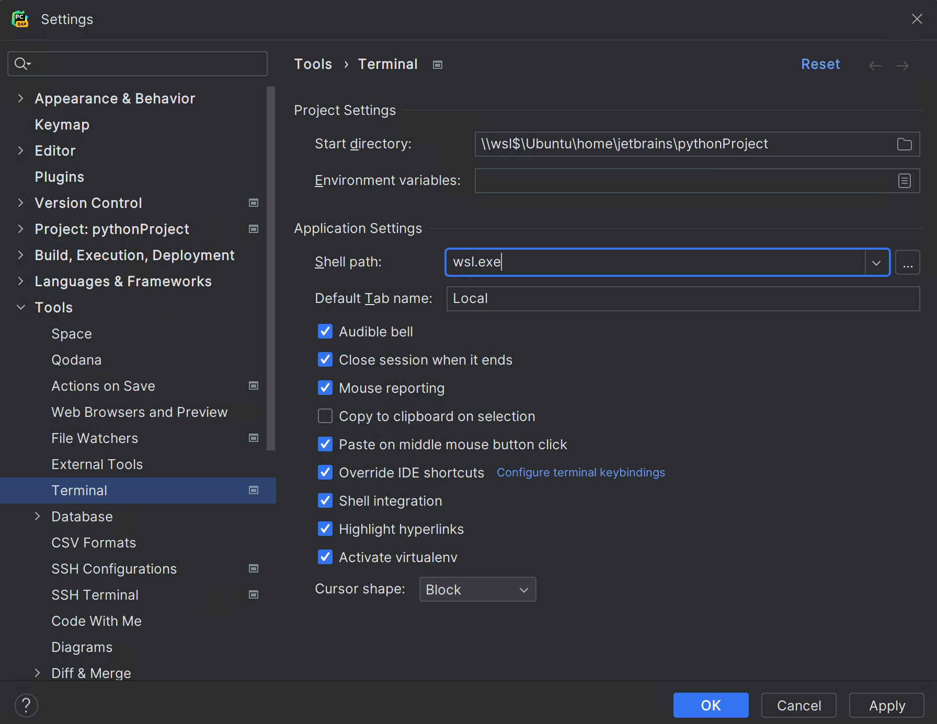
Task: Uncheck Activate virtualenv
Action: 325,557
